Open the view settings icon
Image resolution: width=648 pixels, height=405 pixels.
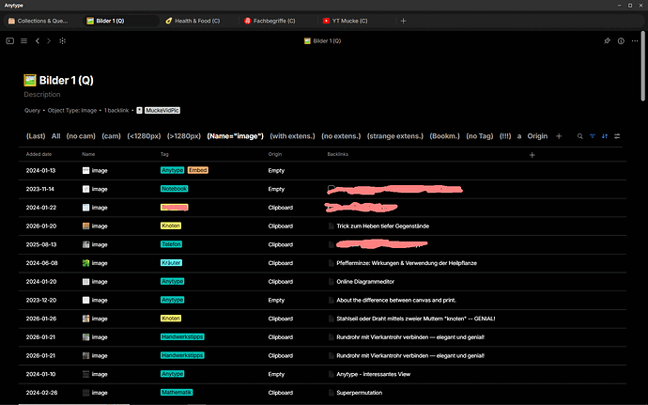click(617, 136)
